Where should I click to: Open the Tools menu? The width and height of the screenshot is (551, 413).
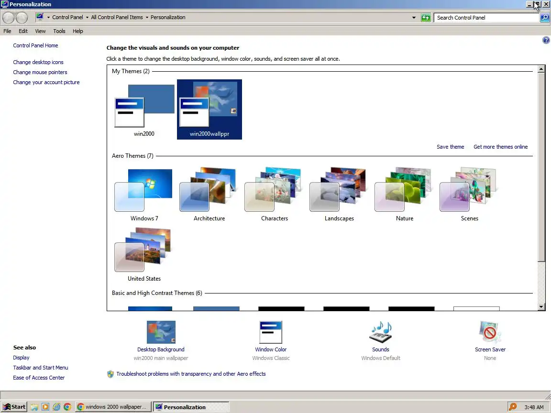tap(59, 31)
